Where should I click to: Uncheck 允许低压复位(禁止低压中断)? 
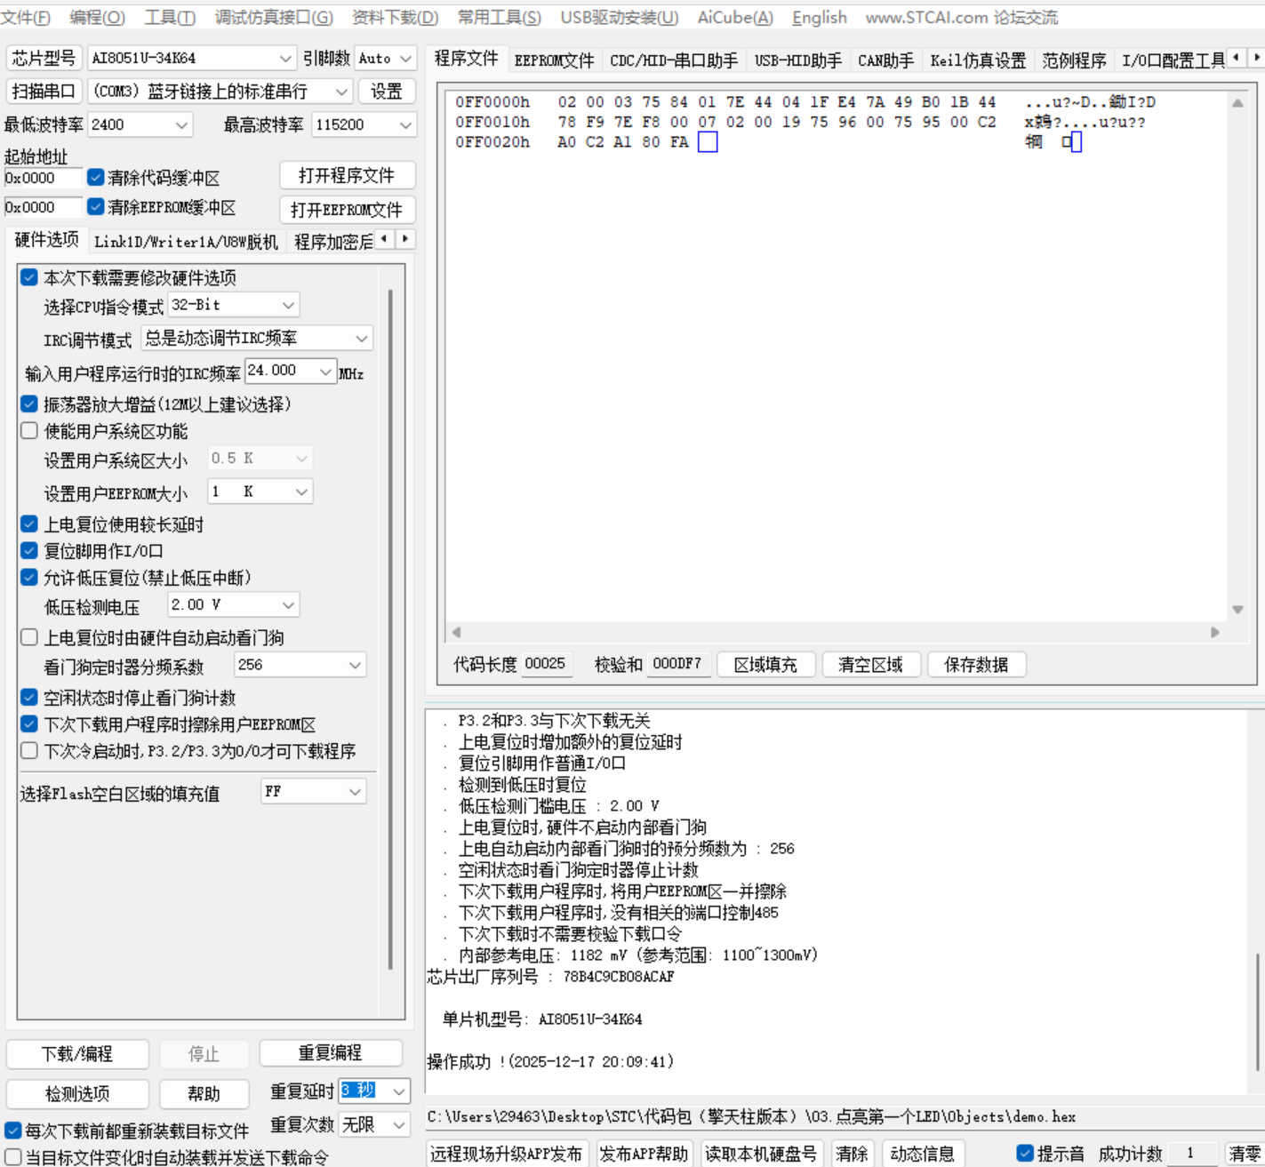pyautogui.click(x=29, y=578)
